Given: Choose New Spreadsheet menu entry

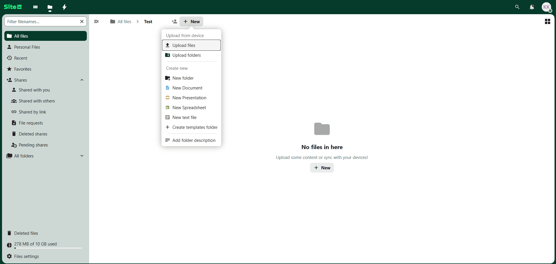Looking at the screenshot, I should click(x=189, y=108).
